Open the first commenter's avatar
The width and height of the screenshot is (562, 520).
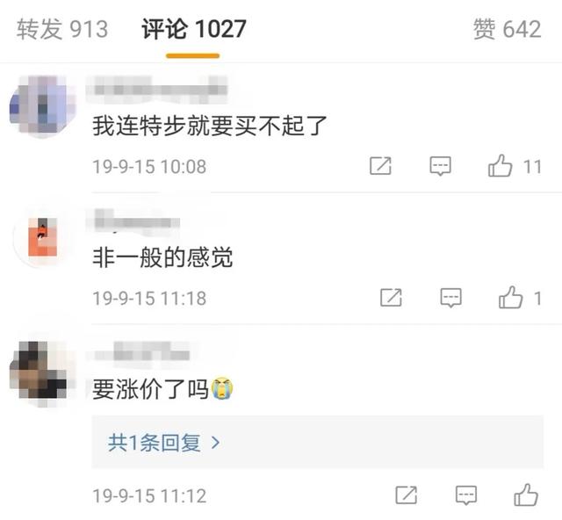[43, 105]
